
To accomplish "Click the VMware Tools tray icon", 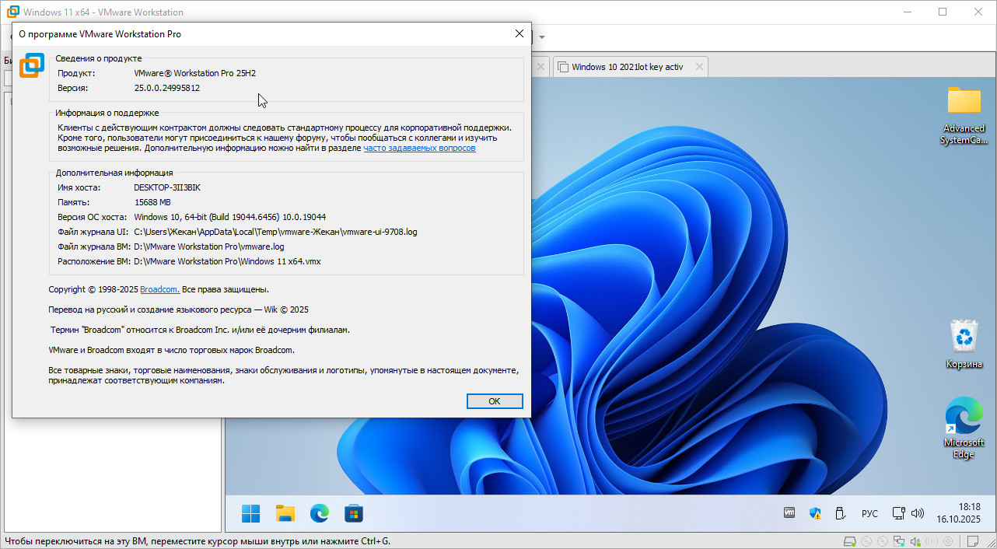I will pos(789,513).
